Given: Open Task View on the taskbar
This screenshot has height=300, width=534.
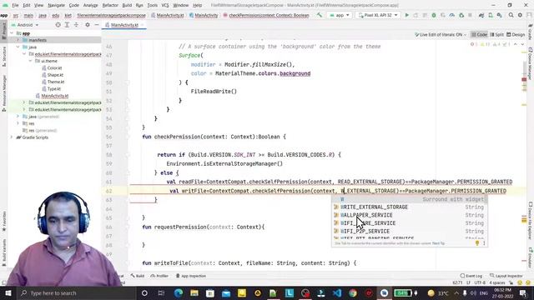Looking at the screenshot, I should click(x=161, y=292).
